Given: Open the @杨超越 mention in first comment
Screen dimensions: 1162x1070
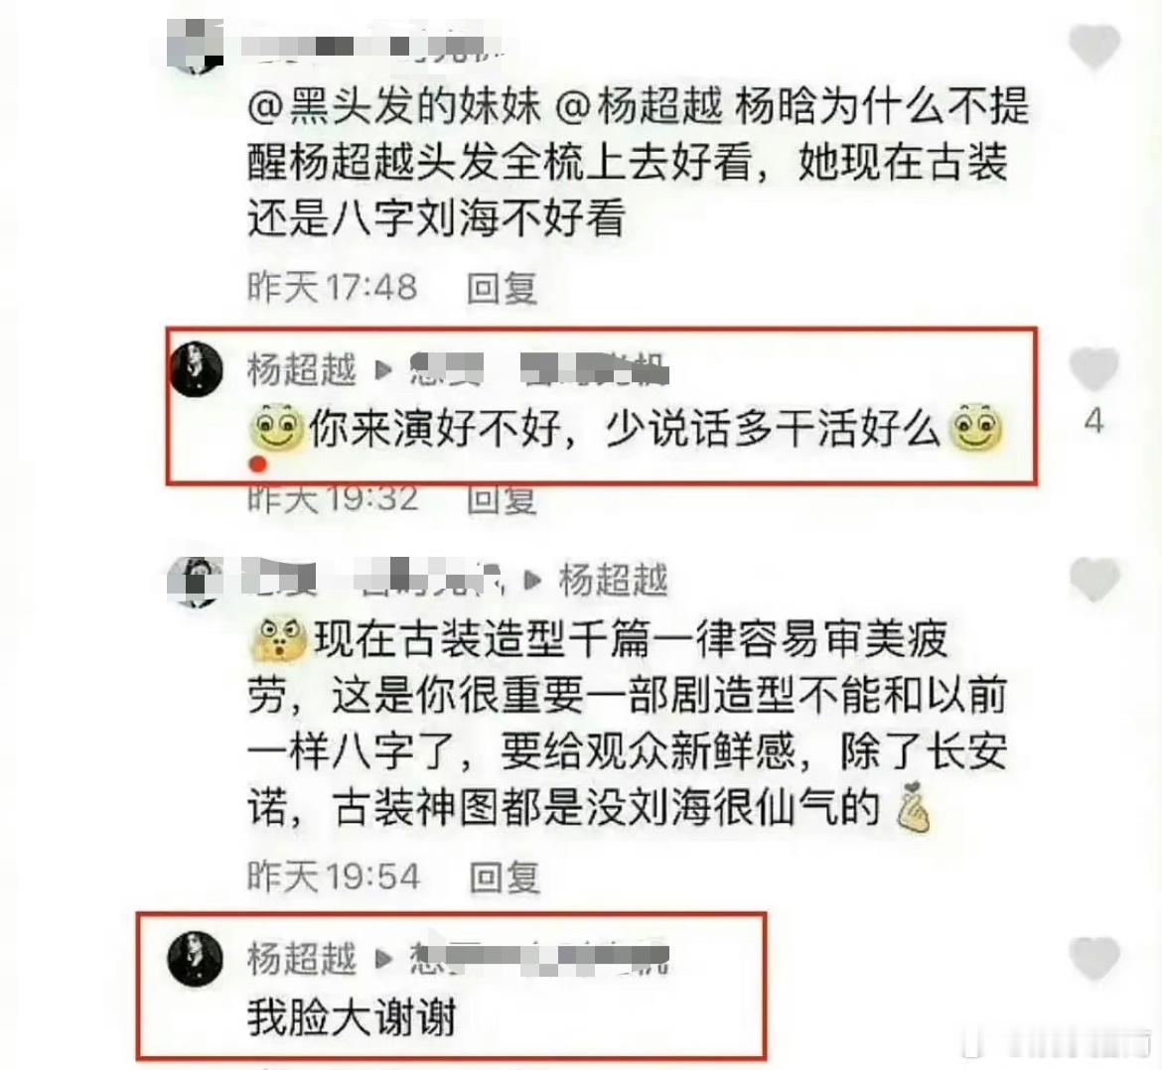Looking at the screenshot, I should 639,107.
